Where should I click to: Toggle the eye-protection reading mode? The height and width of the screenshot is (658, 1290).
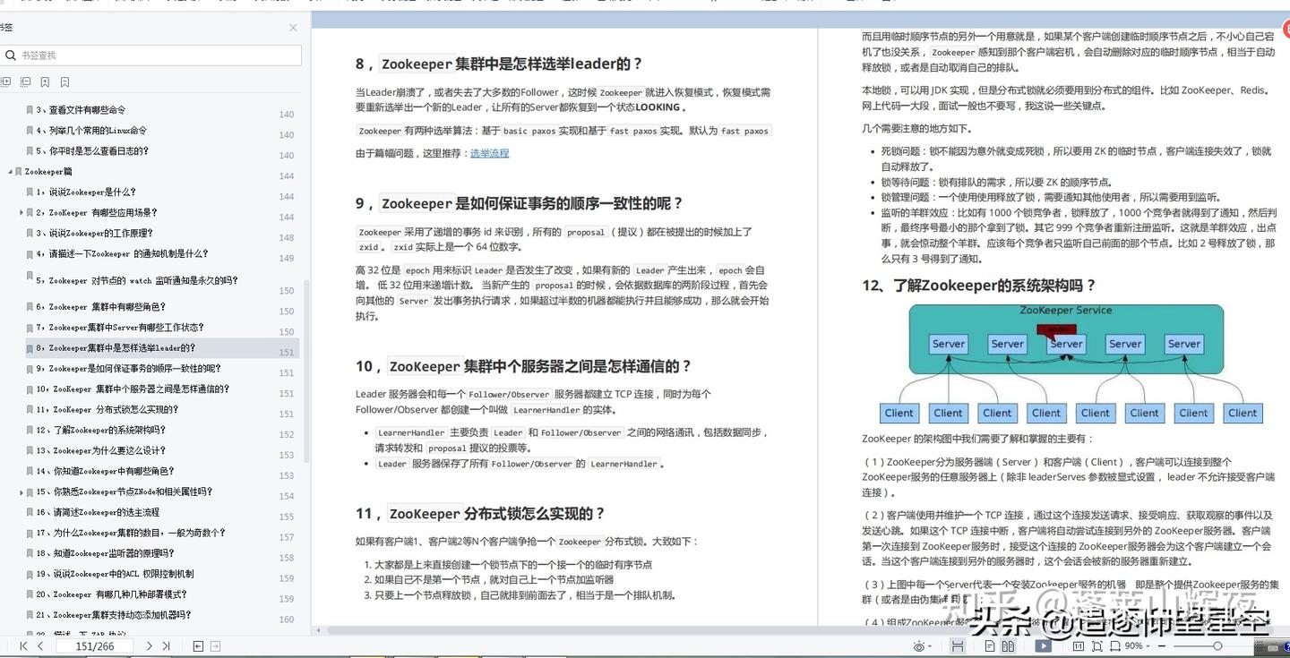[918, 645]
